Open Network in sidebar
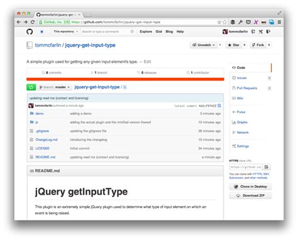 click(240, 133)
